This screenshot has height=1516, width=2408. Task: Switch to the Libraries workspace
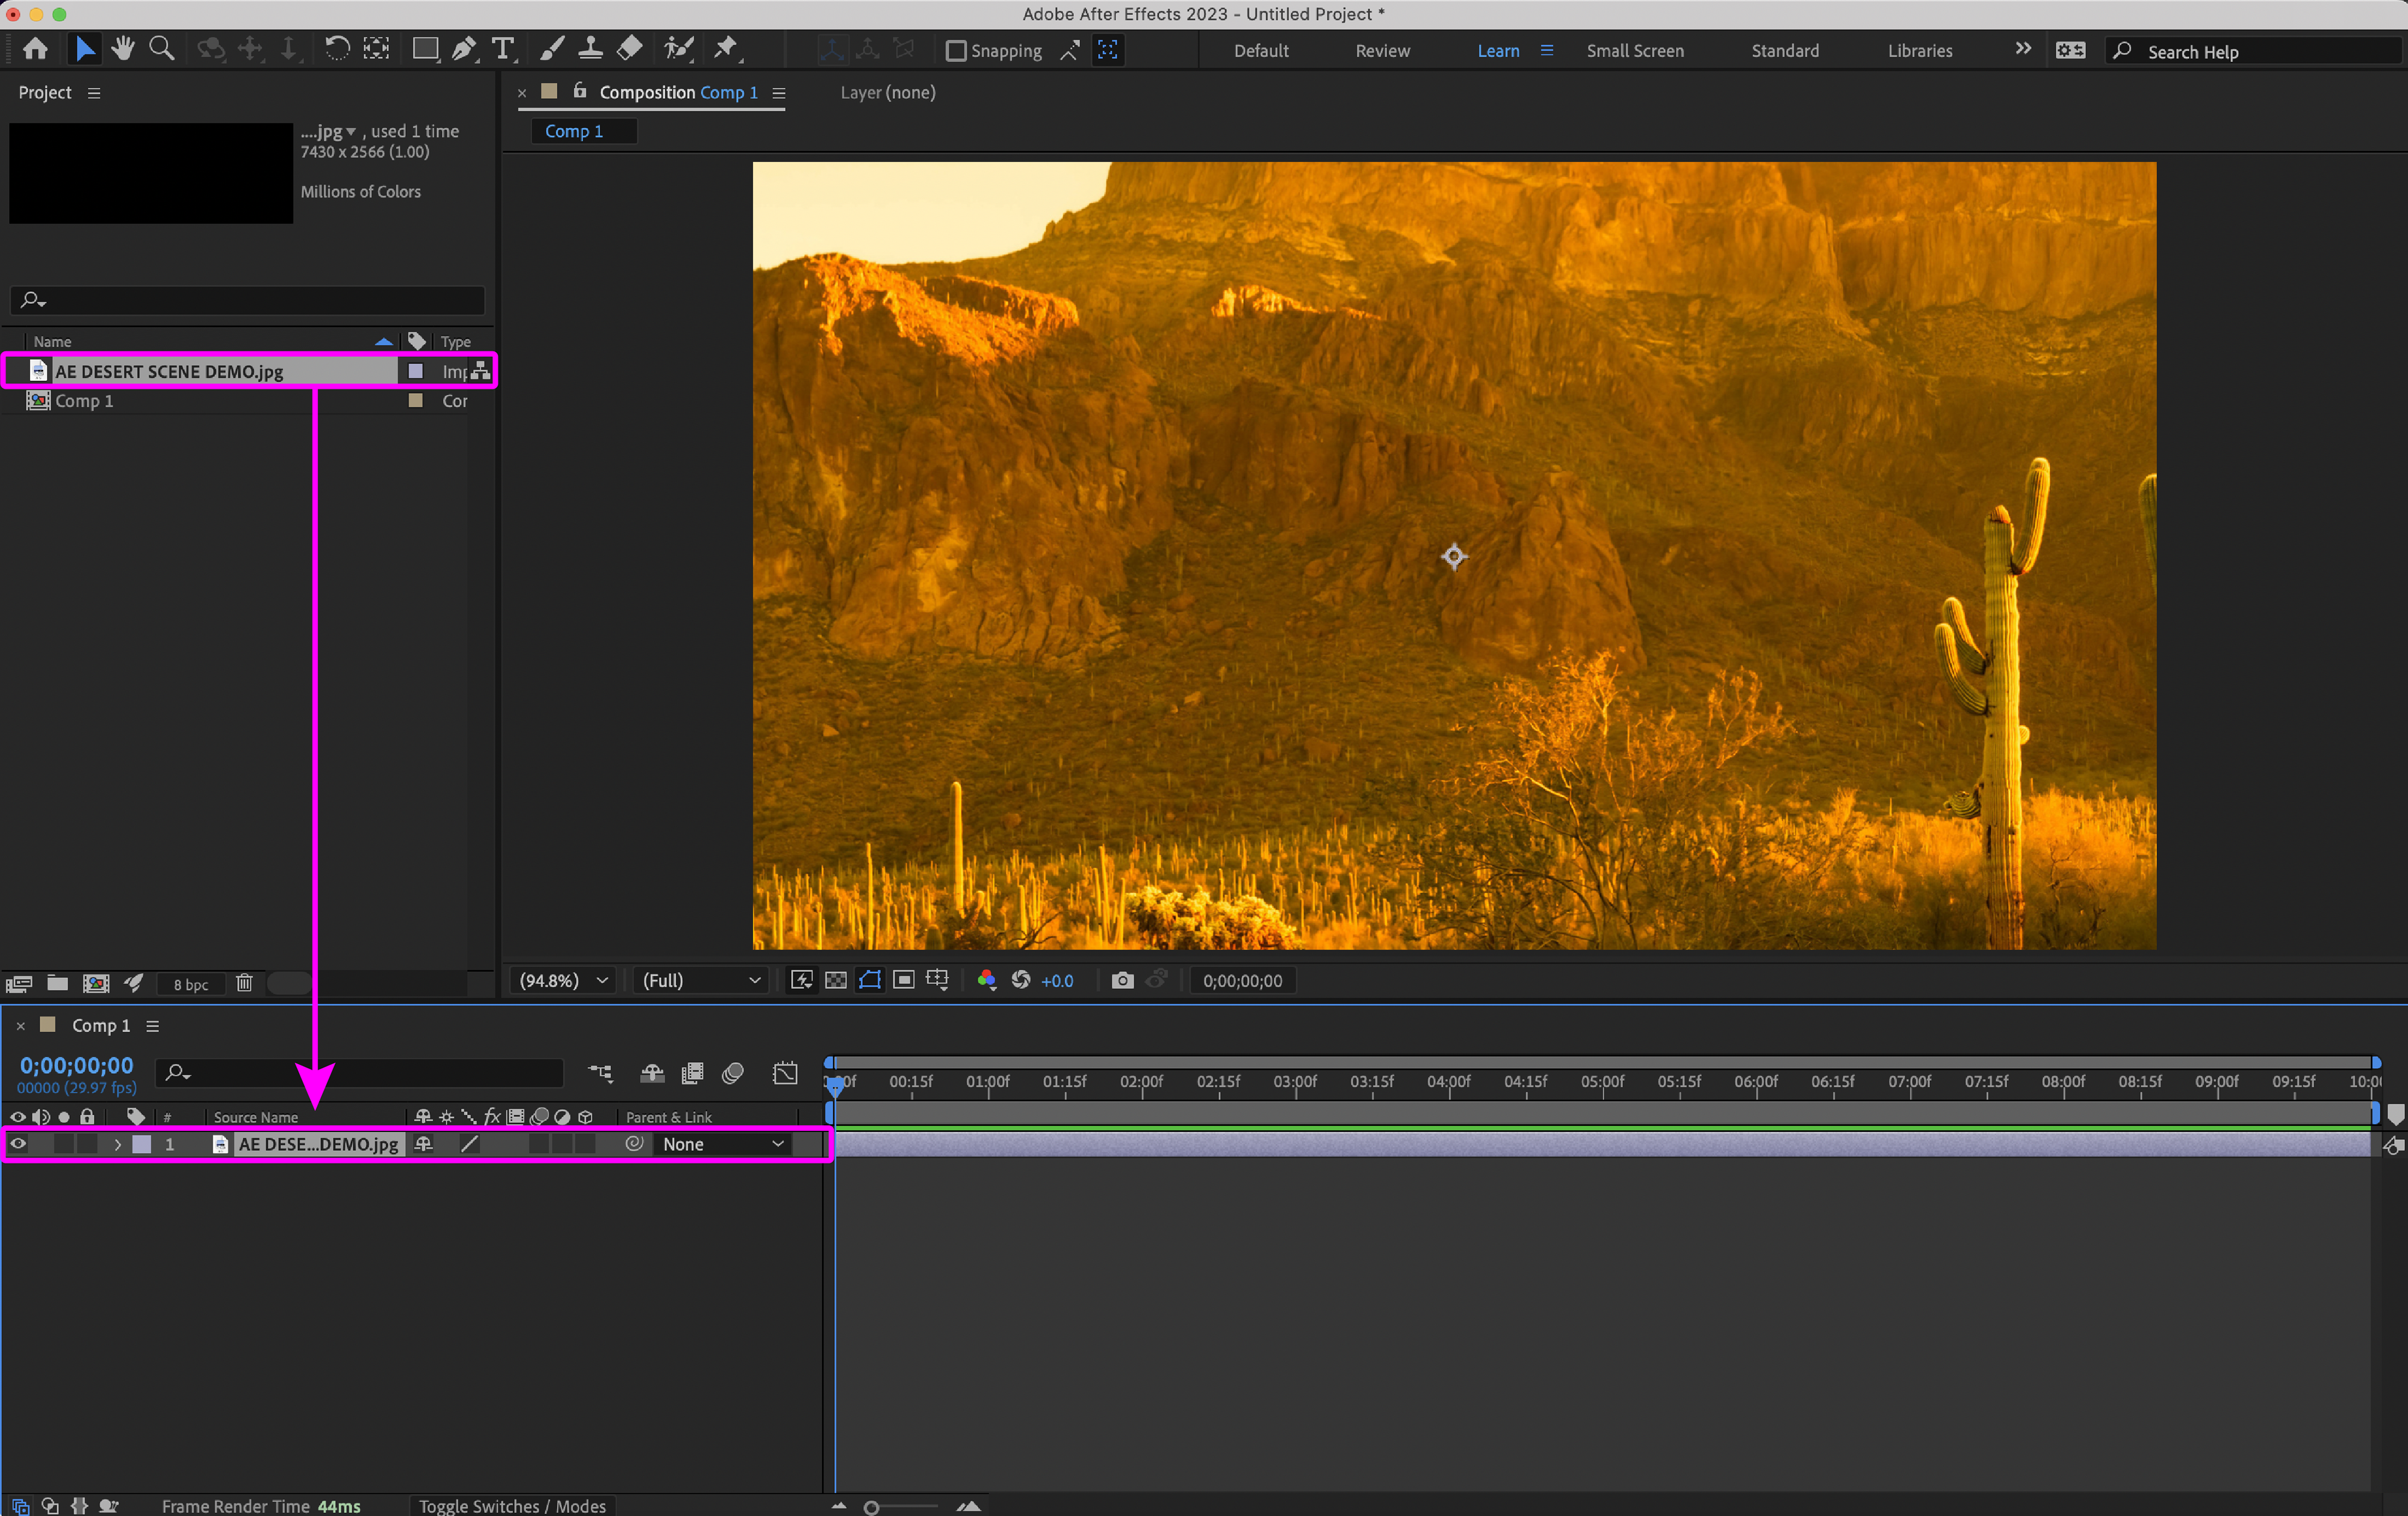pos(1919,50)
